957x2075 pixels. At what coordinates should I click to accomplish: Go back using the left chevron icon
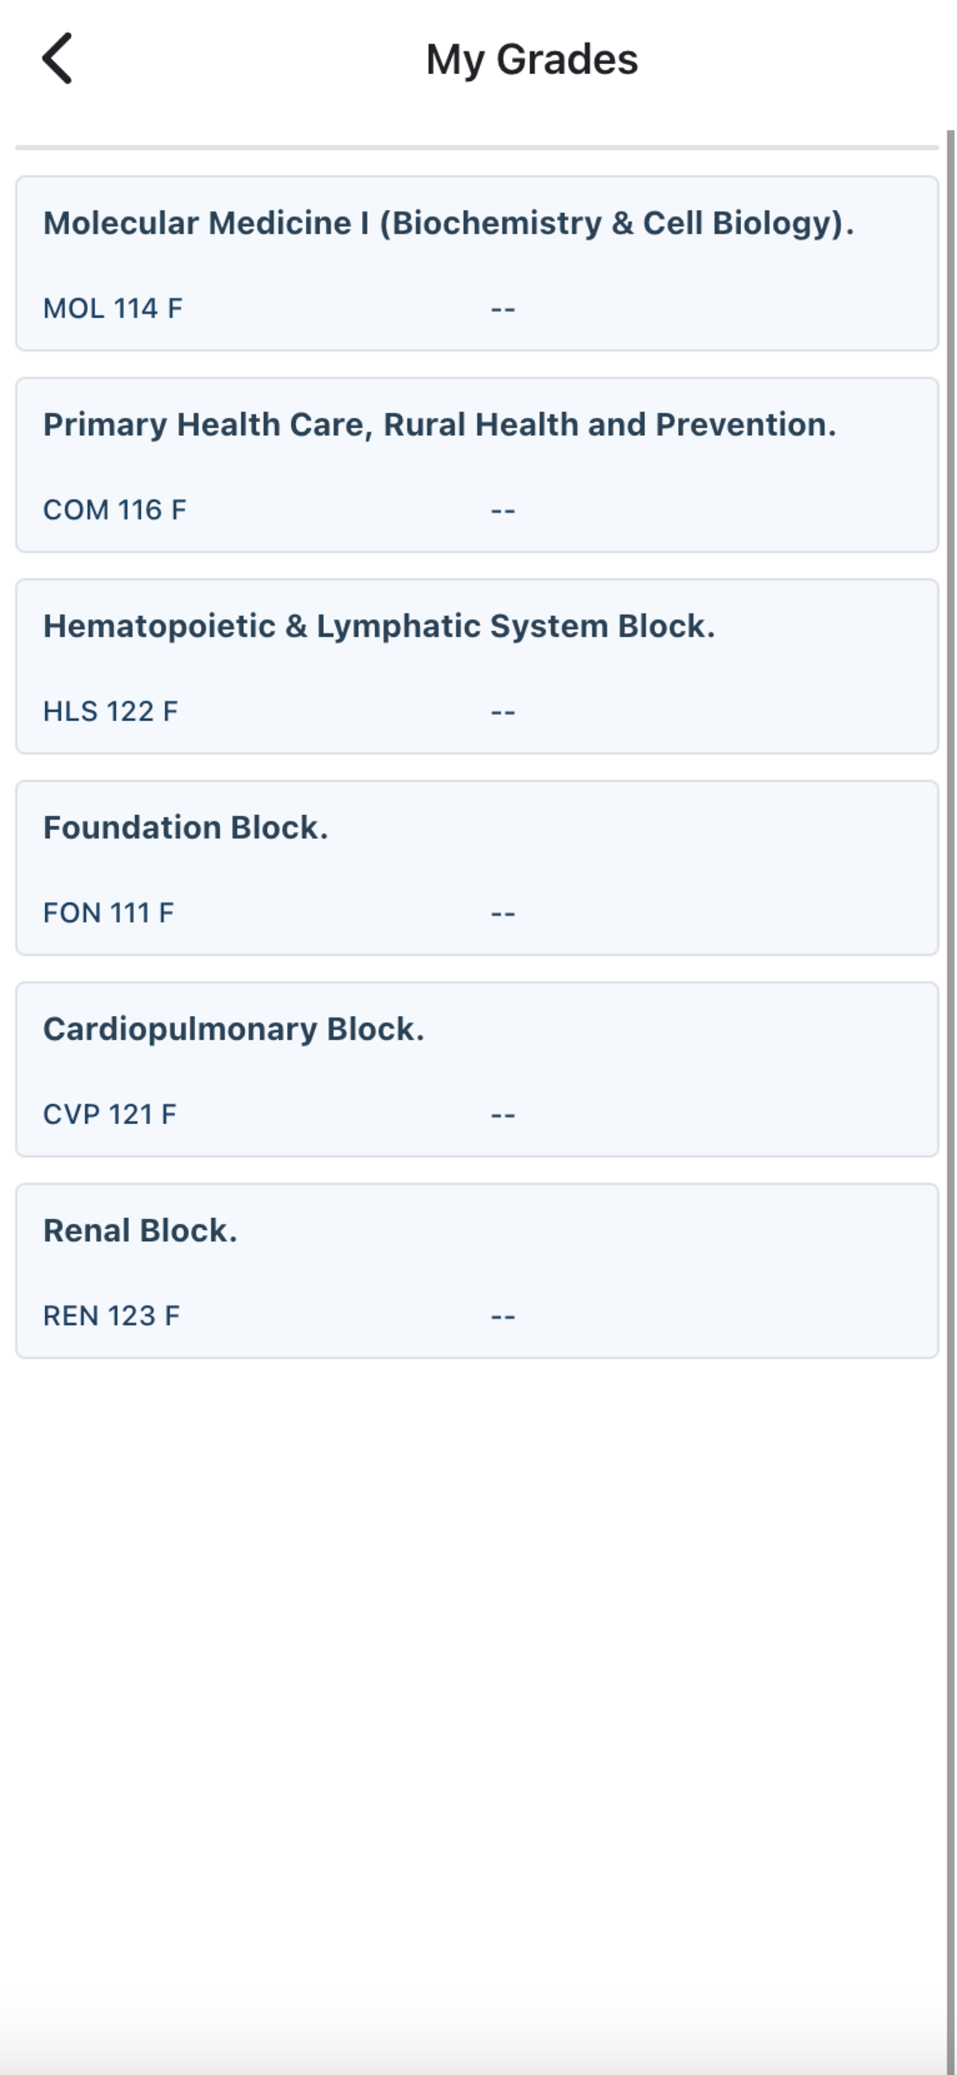57,58
